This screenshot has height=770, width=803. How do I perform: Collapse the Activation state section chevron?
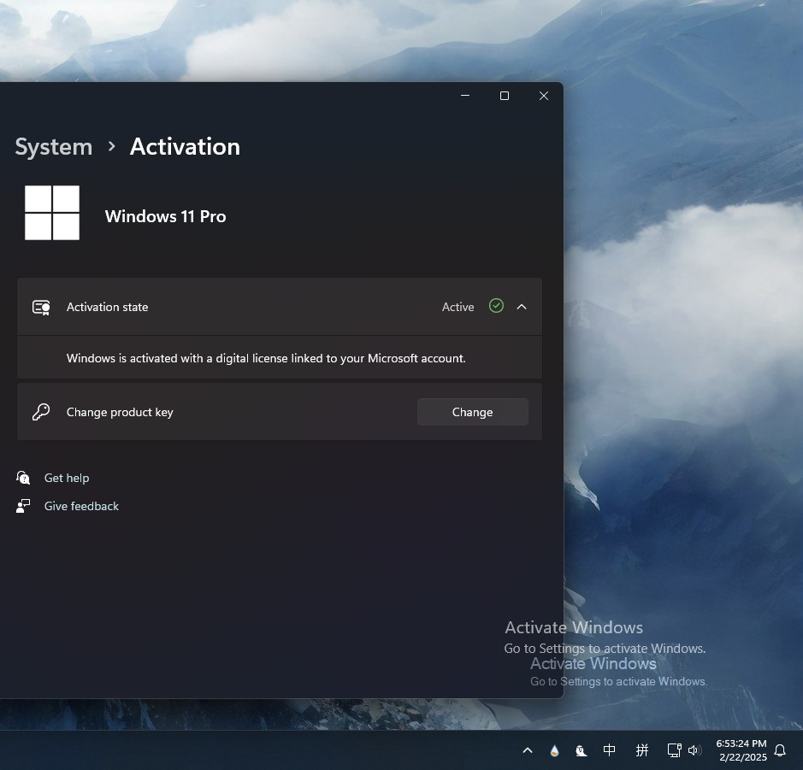click(522, 307)
